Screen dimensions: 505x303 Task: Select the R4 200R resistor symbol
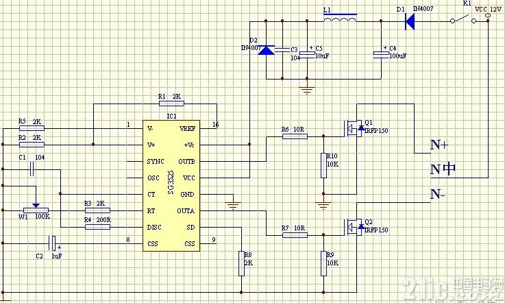click(x=97, y=227)
